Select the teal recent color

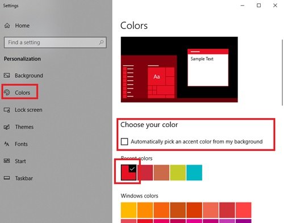point(194,172)
